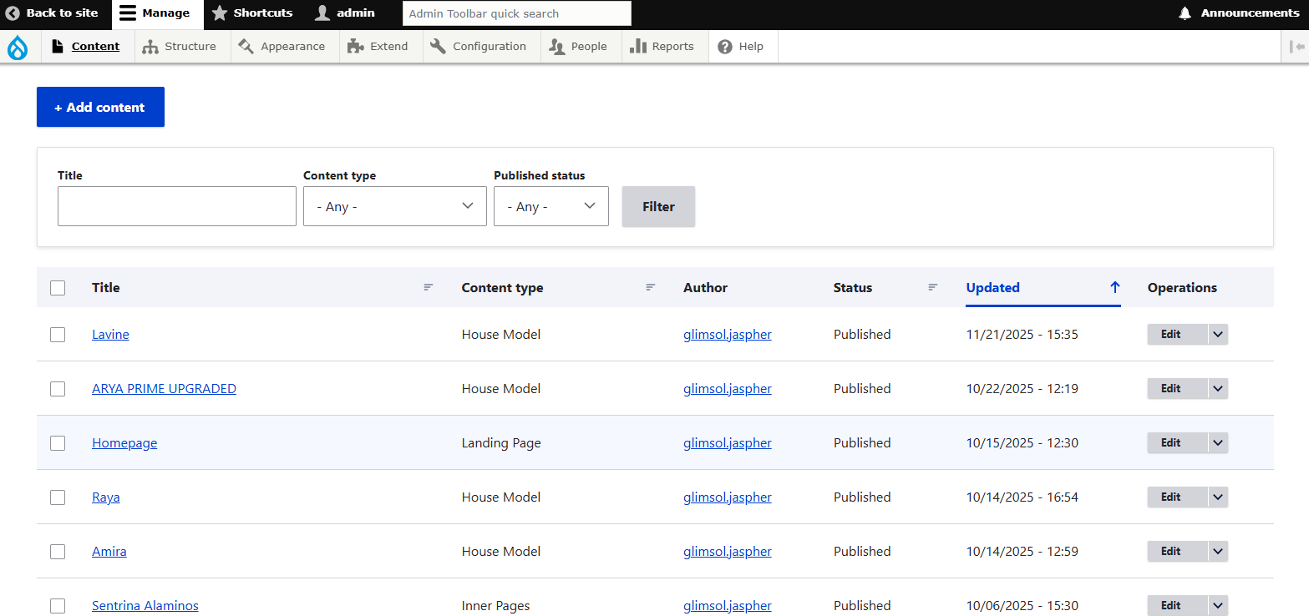Click the Content type column sort icon
The height and width of the screenshot is (616, 1309).
(651, 287)
